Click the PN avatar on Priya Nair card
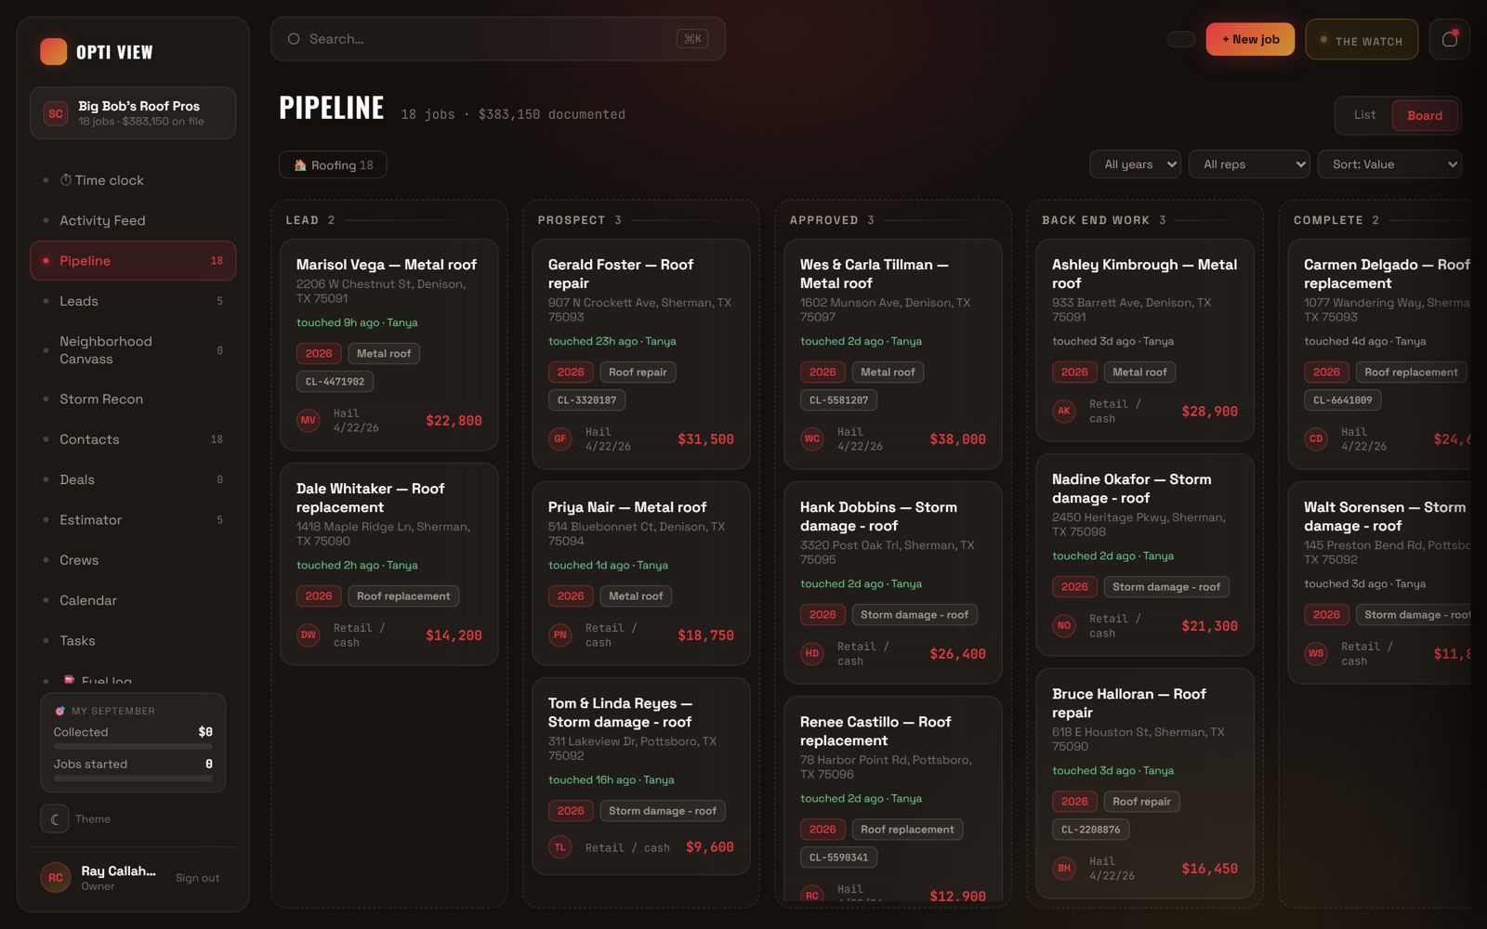This screenshot has width=1487, height=929. (560, 635)
